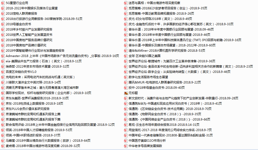This screenshot has width=258, height=150.
Task: Select 信通院&华为-中国虚拟现实应用状况白皮书 file
Action: (x=175, y=104)
